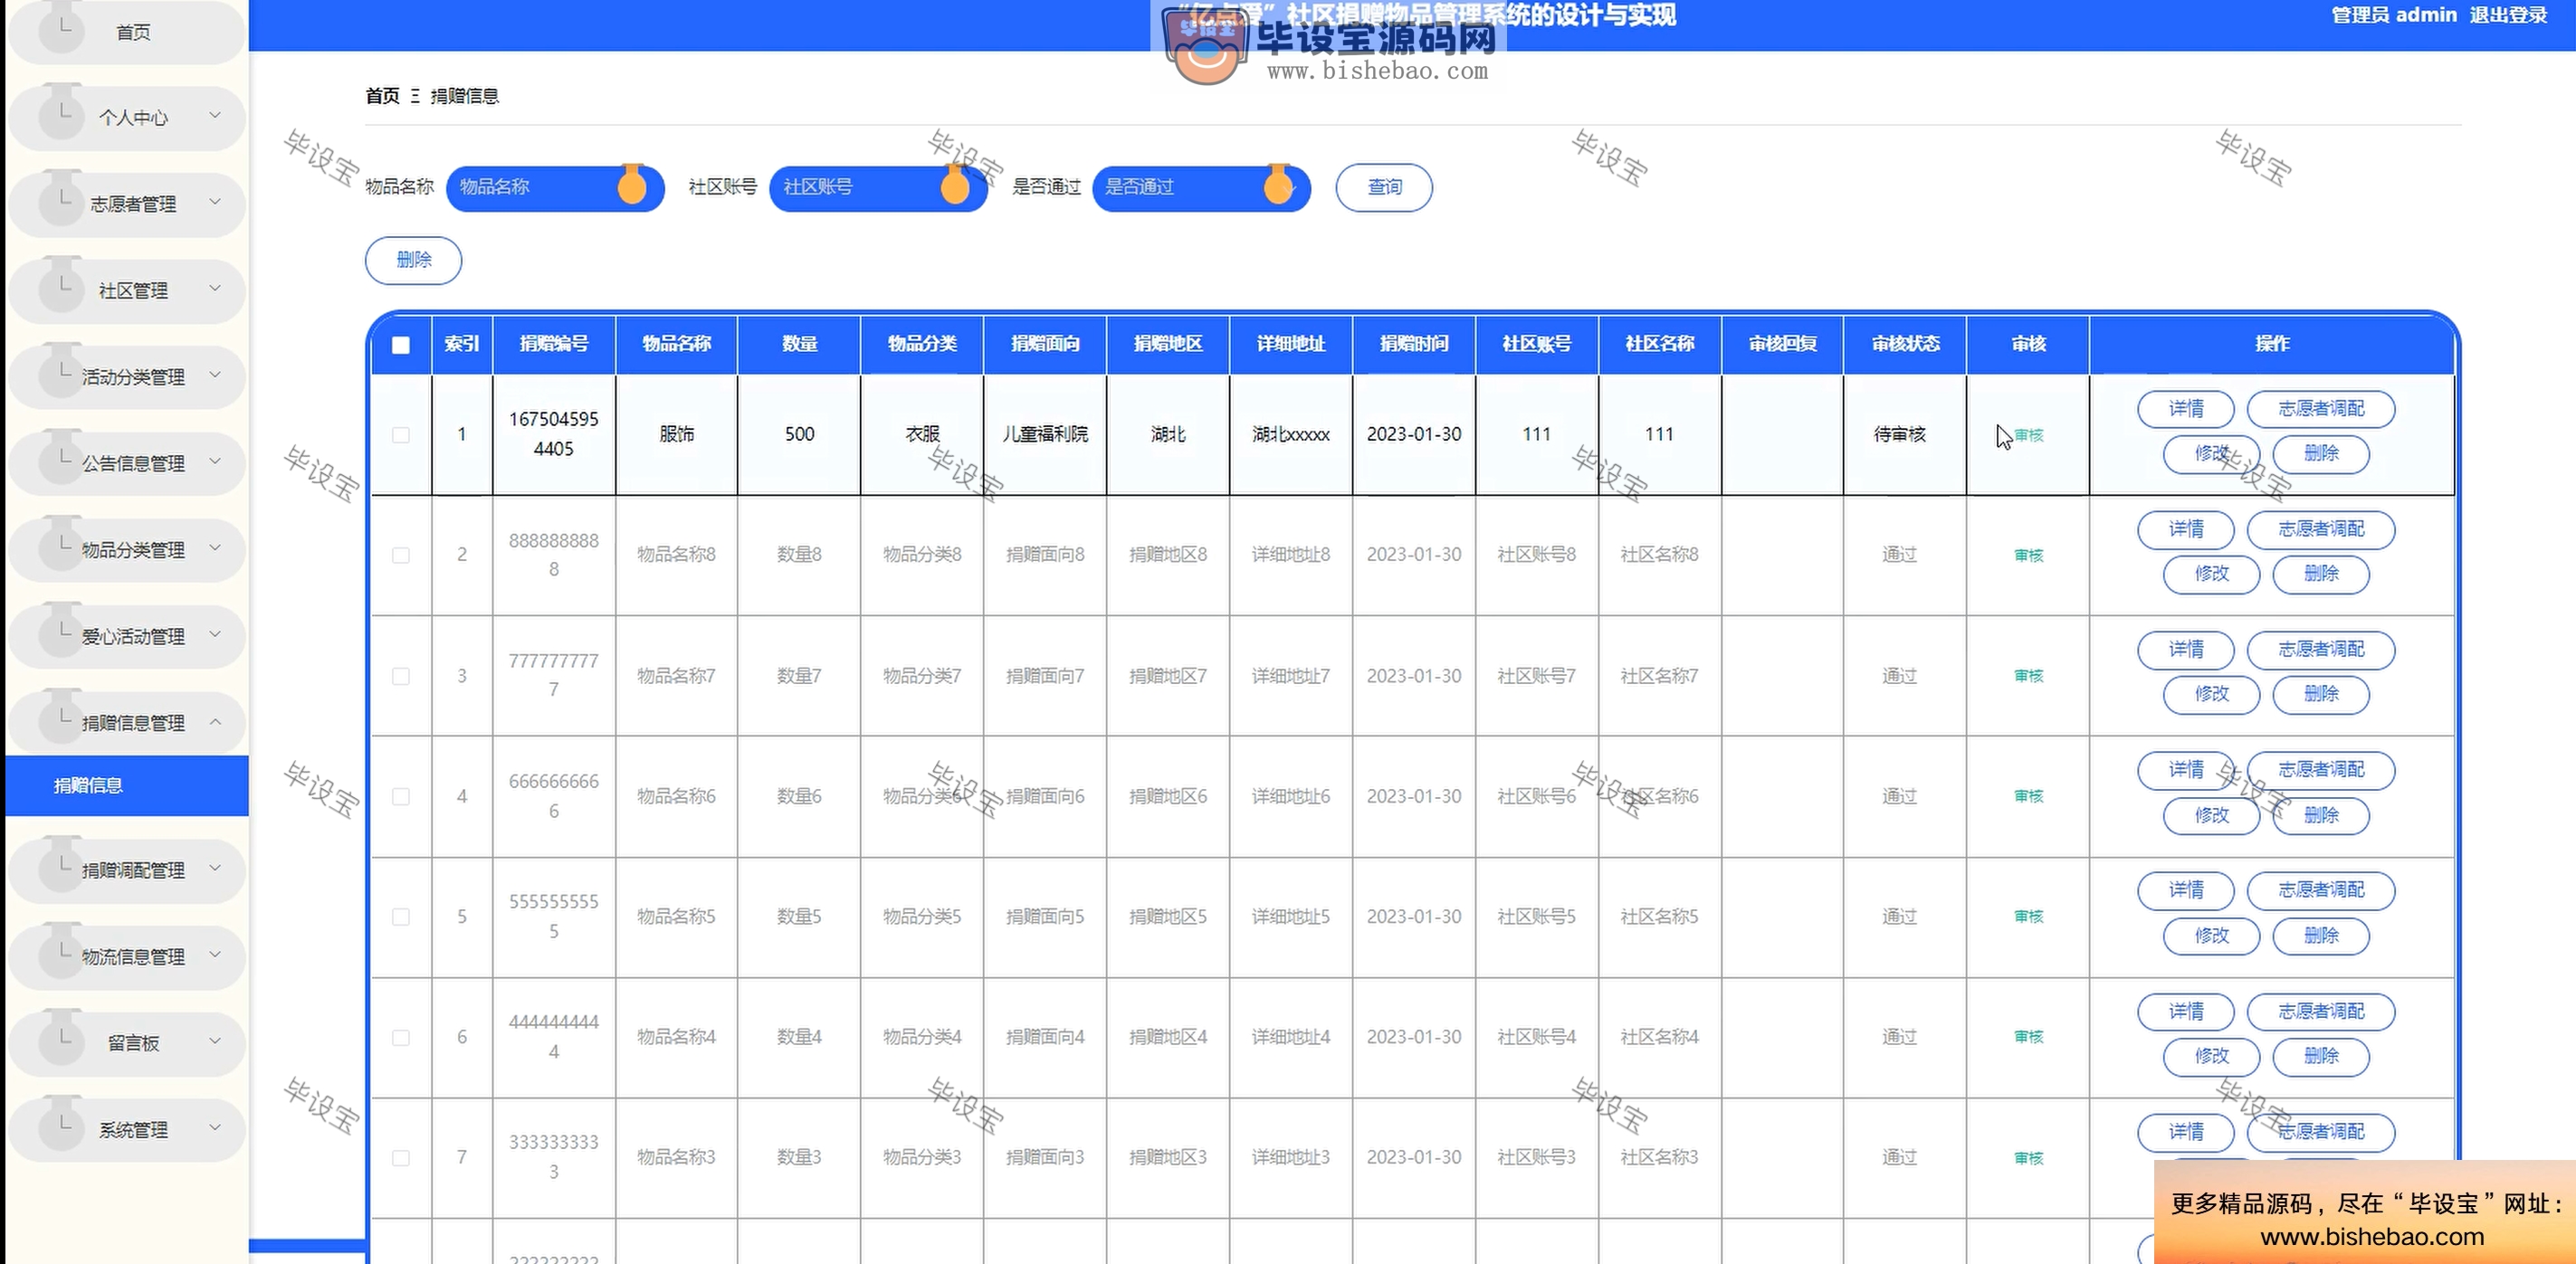Expand the 公告信息管理 menu chevron
This screenshot has width=2576, height=1264.
(x=215, y=462)
